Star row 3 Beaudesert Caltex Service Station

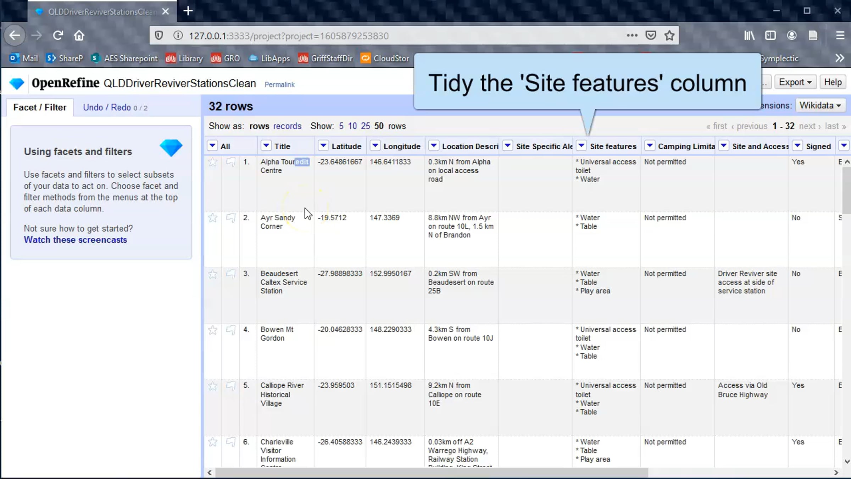click(213, 274)
